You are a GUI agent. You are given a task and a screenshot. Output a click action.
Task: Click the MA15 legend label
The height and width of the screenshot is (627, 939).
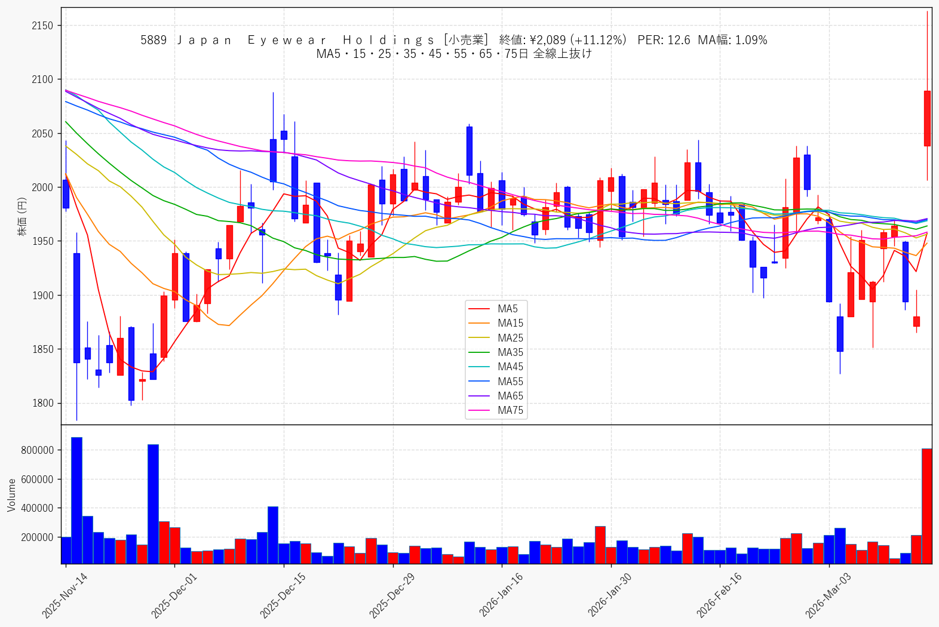(510, 323)
